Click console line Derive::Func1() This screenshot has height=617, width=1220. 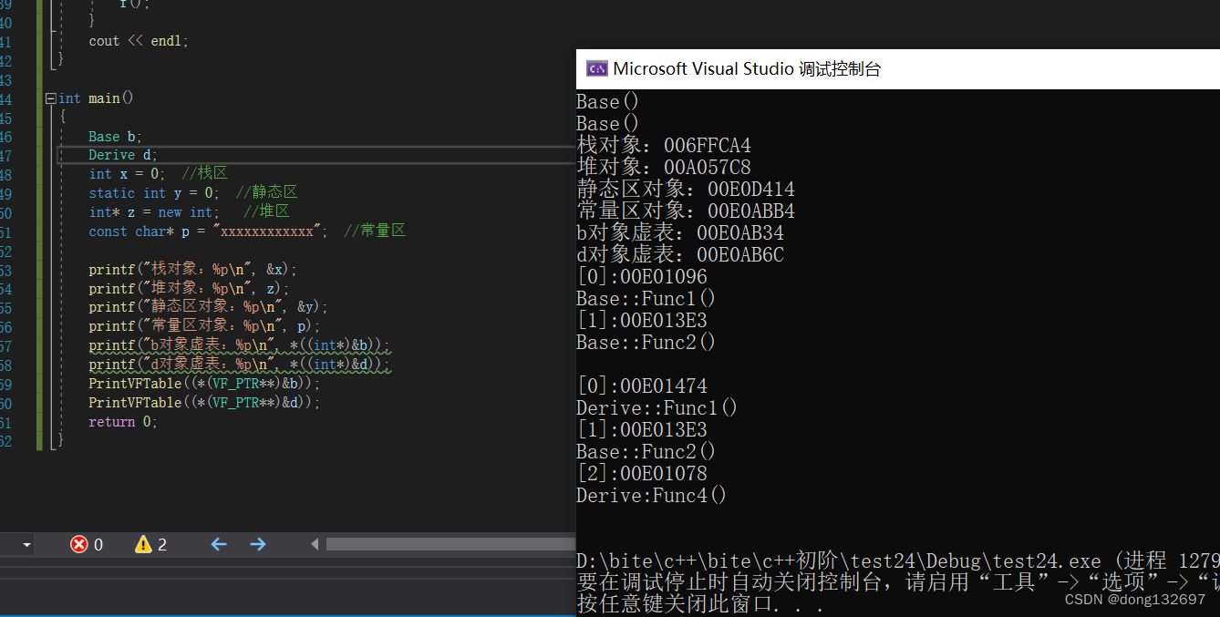(657, 408)
